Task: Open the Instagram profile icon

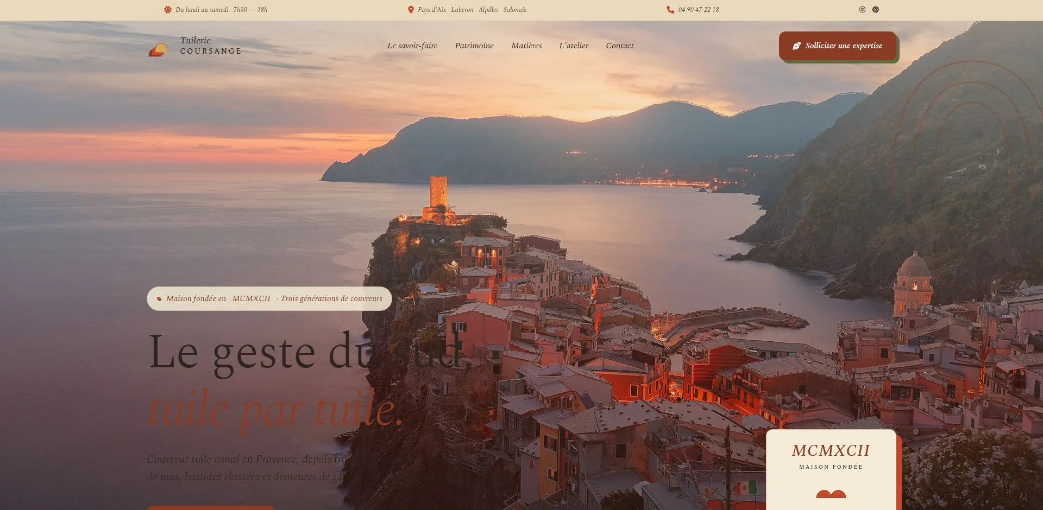Action: point(862,10)
